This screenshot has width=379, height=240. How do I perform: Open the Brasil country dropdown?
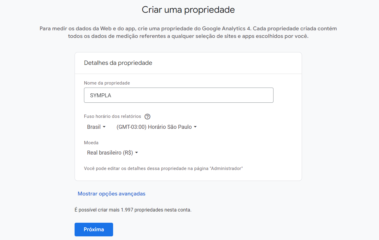pyautogui.click(x=96, y=127)
